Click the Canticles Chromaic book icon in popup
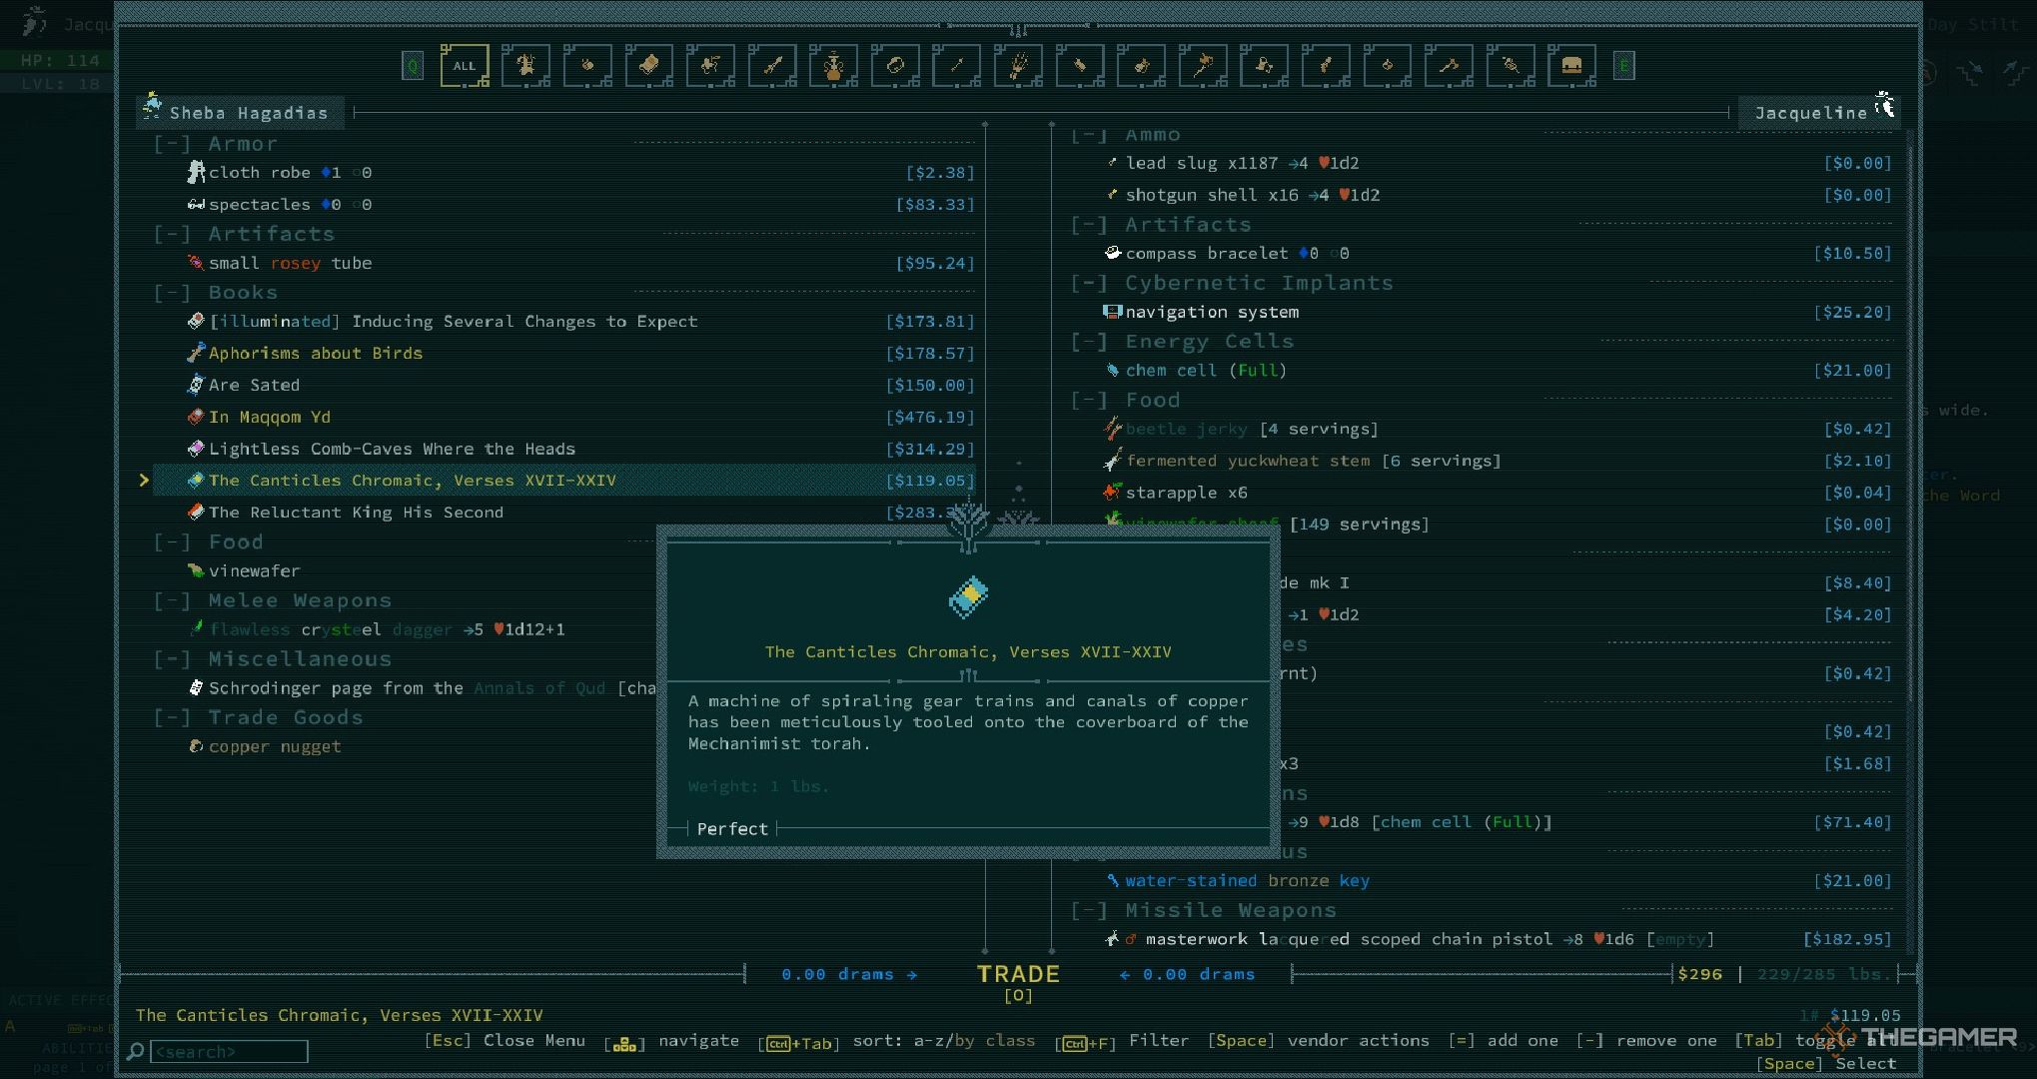Screen dimensions: 2037x1079 coord(968,597)
